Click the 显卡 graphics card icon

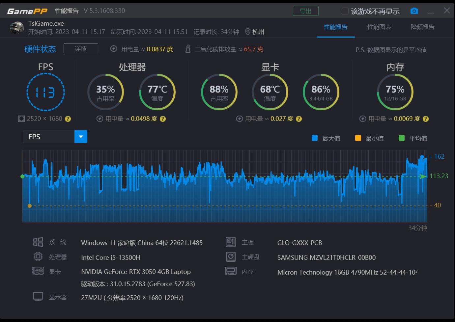point(38,271)
